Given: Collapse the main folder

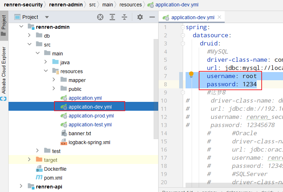Looking at the screenshot, I should (x=38, y=53).
